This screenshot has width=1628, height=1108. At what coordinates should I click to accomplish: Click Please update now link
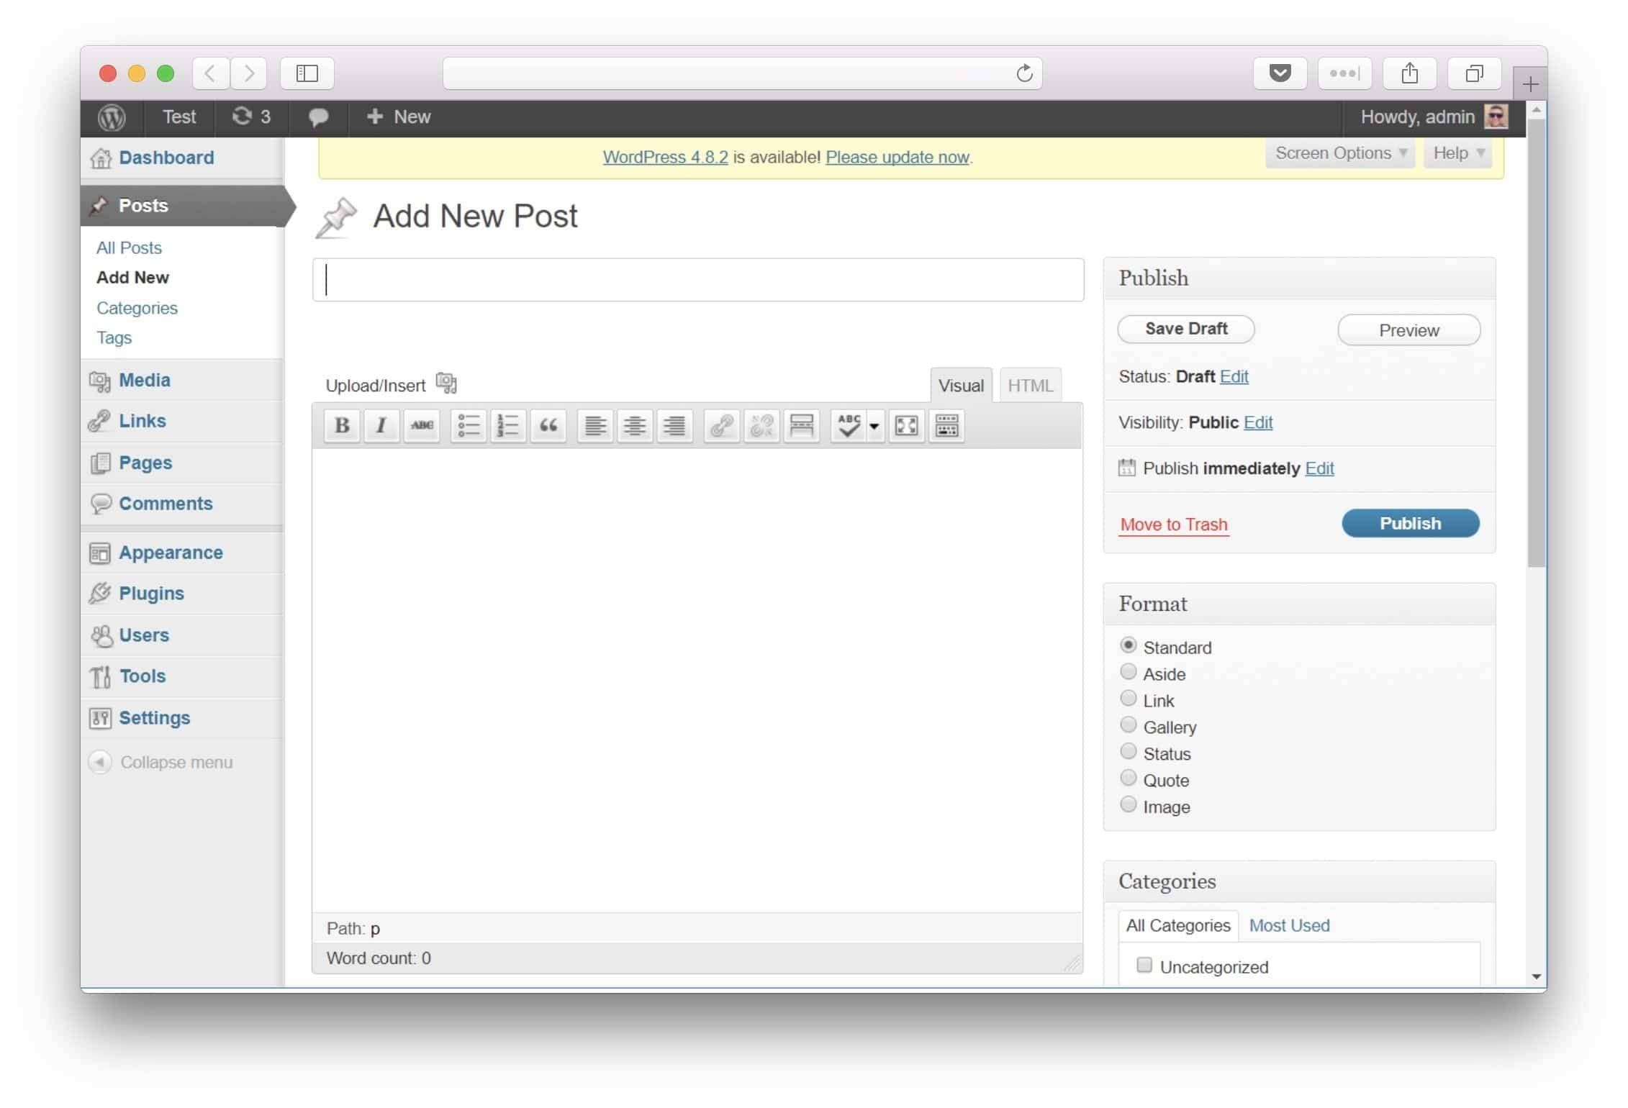click(x=897, y=157)
